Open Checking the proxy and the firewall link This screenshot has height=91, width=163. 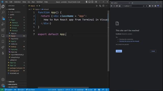pyautogui.click(x=129, y=41)
